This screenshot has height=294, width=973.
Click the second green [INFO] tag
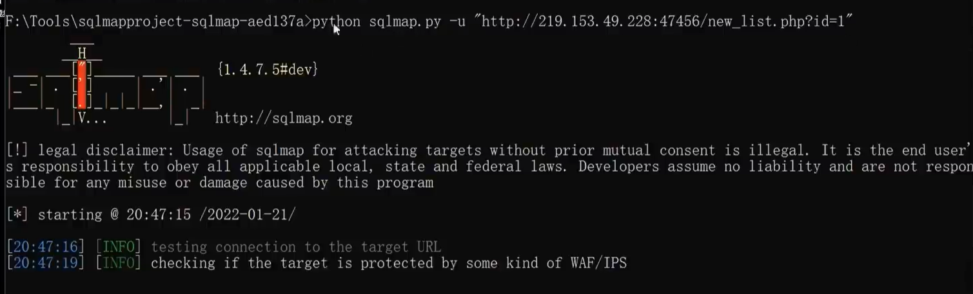(118, 263)
